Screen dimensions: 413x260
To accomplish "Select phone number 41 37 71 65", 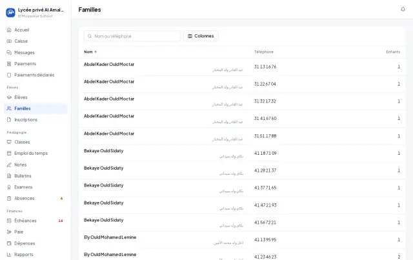I will pyautogui.click(x=265, y=188).
